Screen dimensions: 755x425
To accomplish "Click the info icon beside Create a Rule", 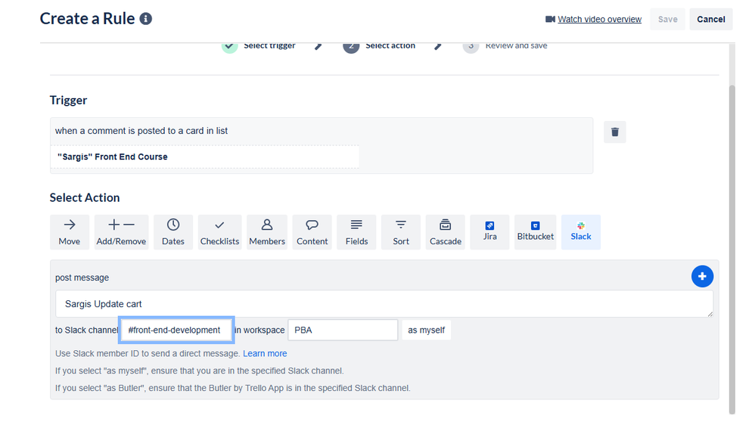I will [146, 19].
